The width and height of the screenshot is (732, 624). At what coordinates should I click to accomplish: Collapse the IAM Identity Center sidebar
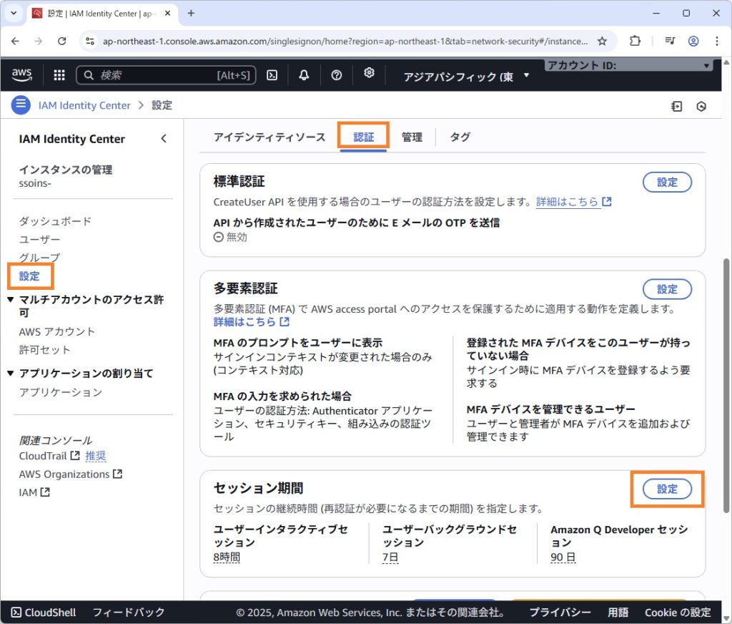(164, 139)
